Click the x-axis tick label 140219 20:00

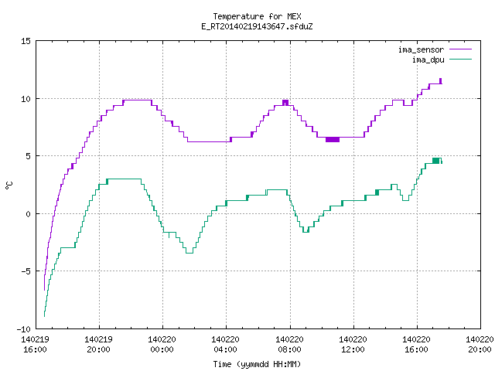(x=98, y=345)
